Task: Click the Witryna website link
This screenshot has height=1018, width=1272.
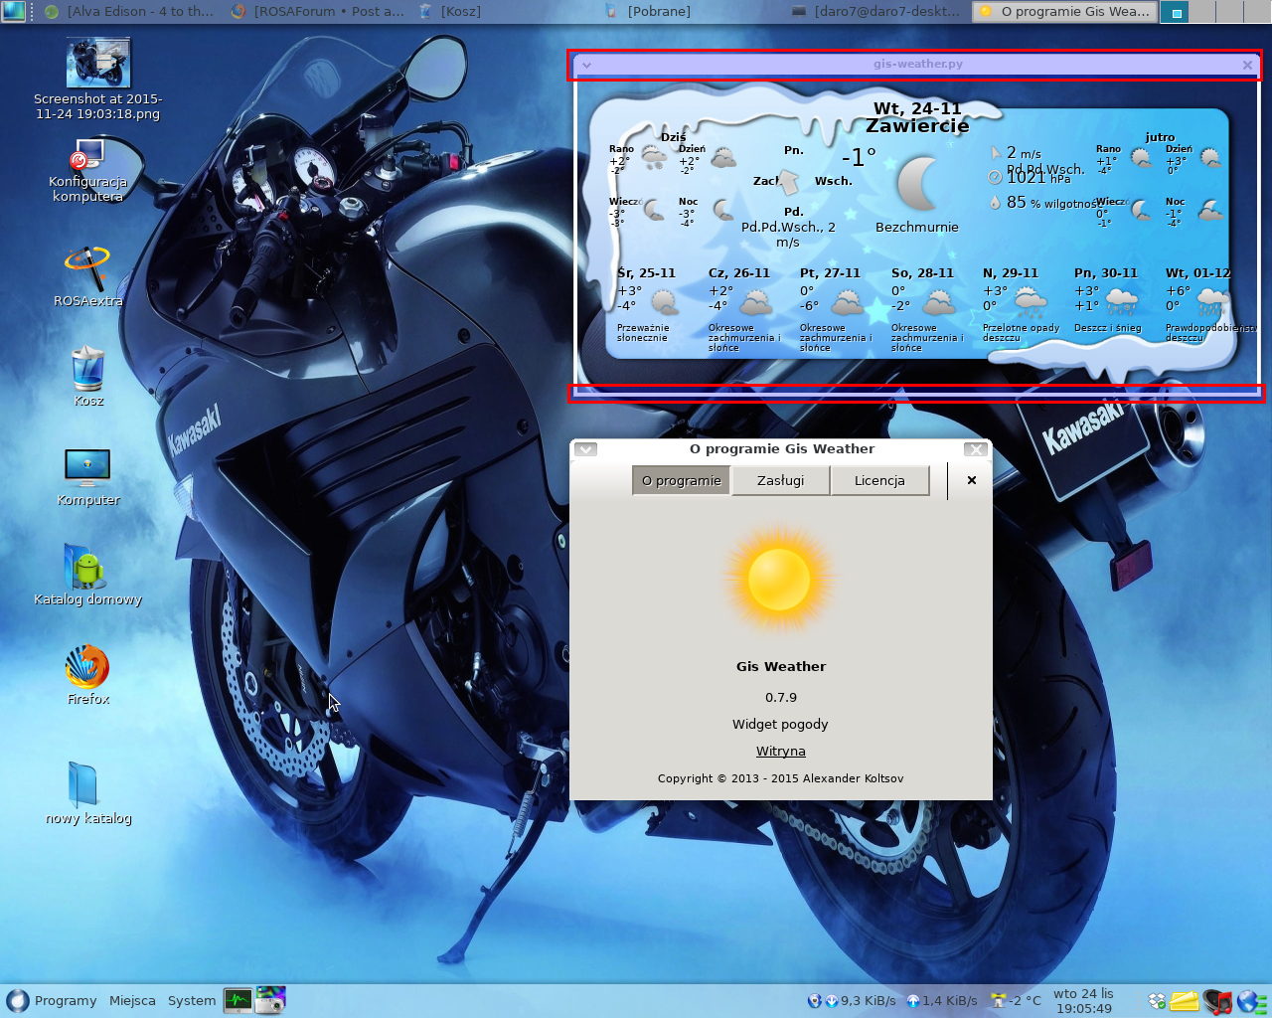Action: pos(780,752)
